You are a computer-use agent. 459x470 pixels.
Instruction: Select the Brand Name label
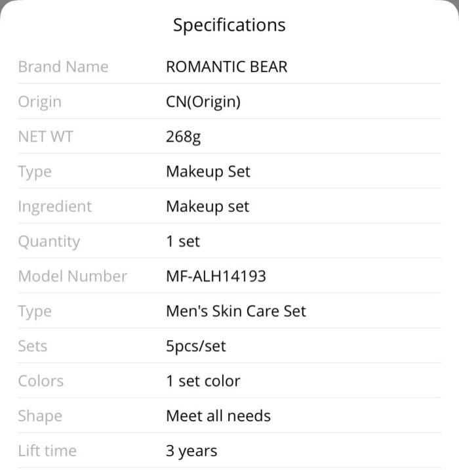pyautogui.click(x=63, y=66)
